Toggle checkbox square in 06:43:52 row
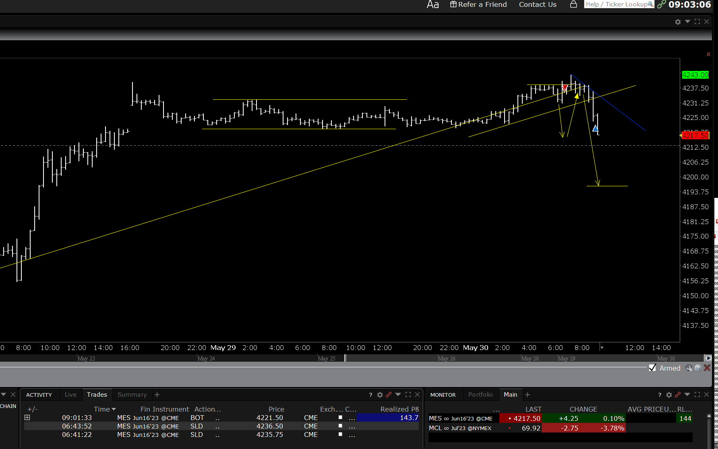The image size is (718, 449). click(340, 426)
